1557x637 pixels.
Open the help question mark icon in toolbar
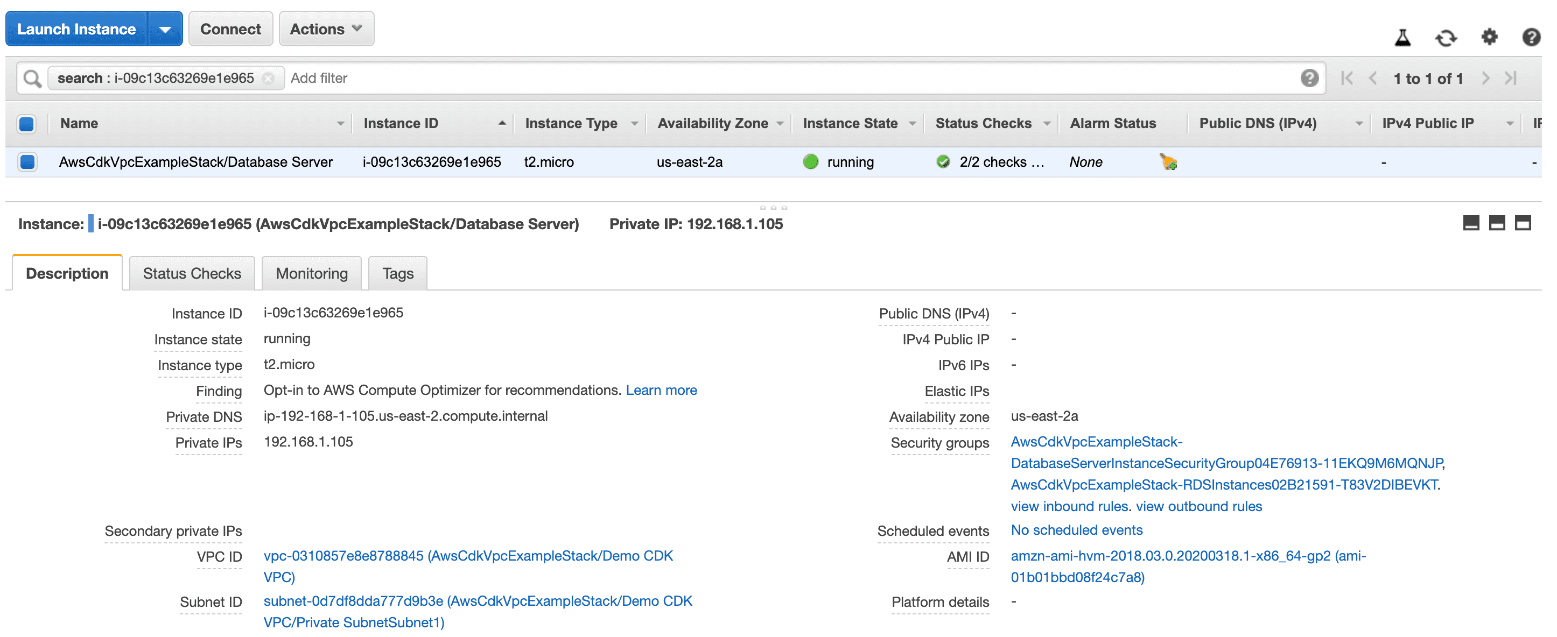[x=1531, y=38]
